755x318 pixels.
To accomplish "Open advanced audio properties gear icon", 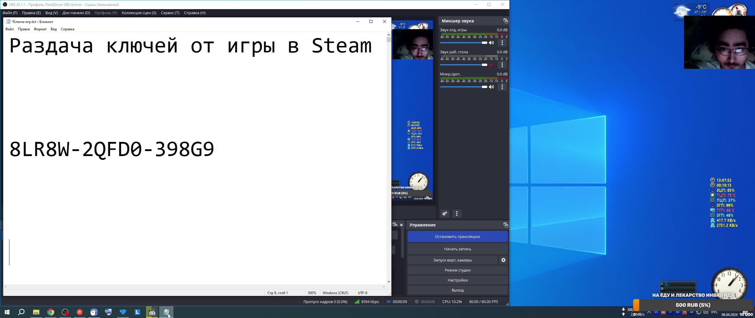I will (445, 213).
